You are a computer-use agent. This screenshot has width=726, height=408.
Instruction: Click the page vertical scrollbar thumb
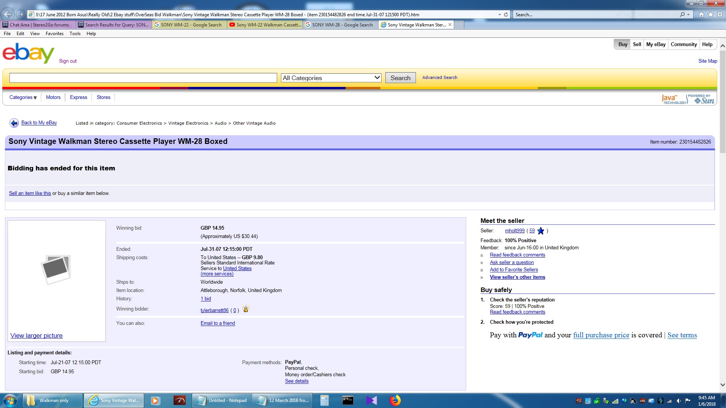723,101
